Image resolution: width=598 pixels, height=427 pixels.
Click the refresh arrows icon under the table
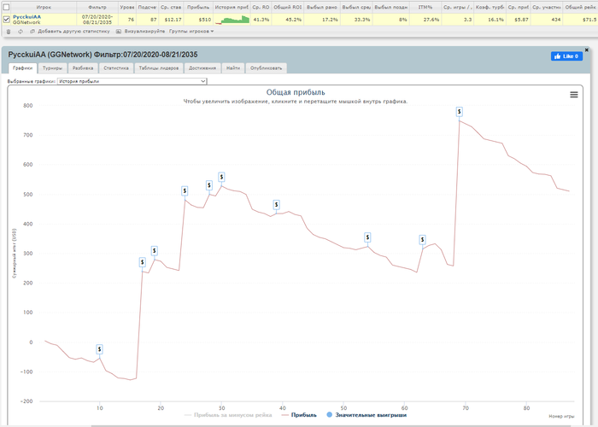21,32
